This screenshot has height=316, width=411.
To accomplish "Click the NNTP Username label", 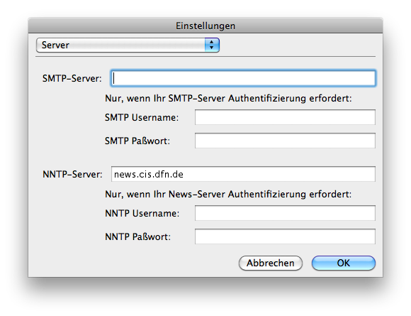I will 142,213.
